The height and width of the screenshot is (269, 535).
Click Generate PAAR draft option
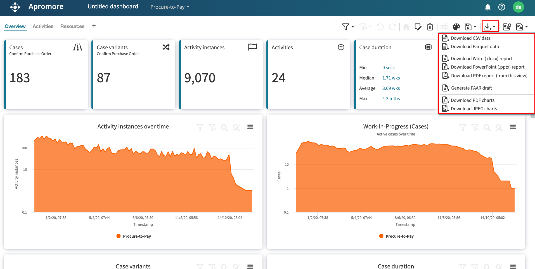pyautogui.click(x=471, y=88)
